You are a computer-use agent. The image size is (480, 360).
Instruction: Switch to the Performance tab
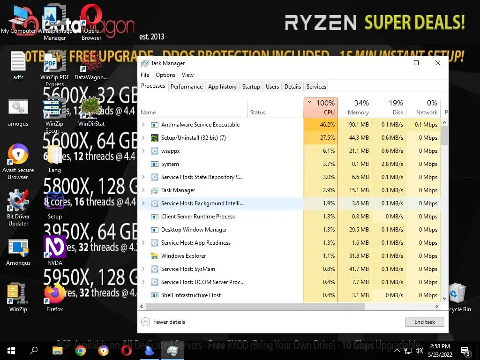(x=187, y=87)
